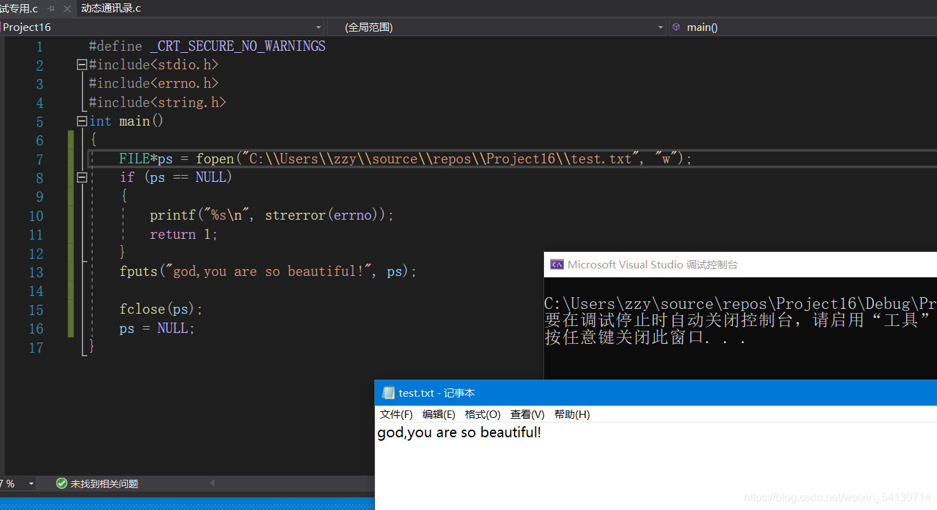Click 'fclose(ps);' on line 15

[x=161, y=310]
